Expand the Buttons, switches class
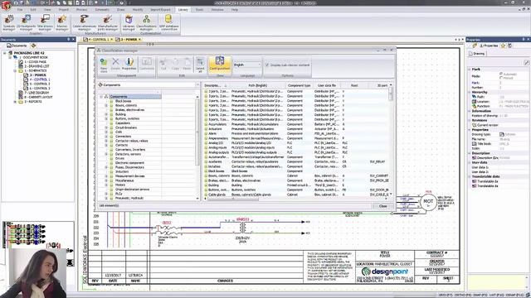The width and height of the screenshot is (531, 298). [x=106, y=118]
